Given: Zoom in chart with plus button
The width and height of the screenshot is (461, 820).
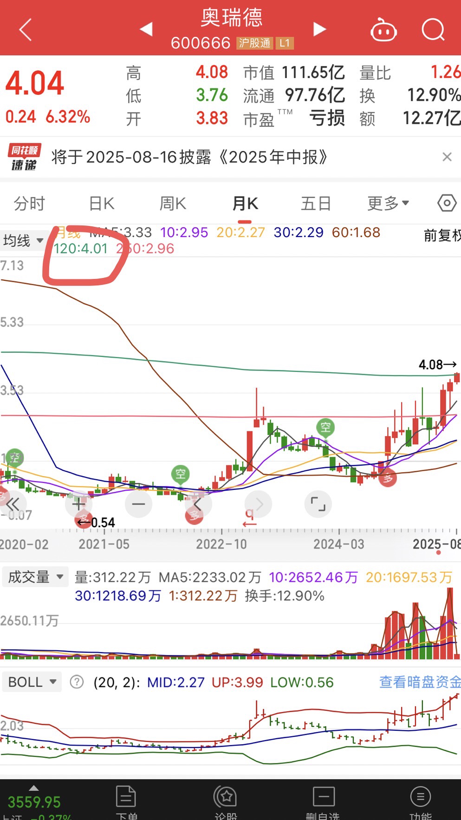Looking at the screenshot, I should tap(78, 504).
